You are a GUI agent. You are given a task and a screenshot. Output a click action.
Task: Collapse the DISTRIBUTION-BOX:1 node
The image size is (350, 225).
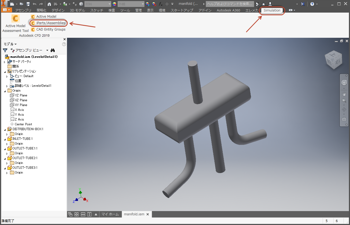coord(5,129)
